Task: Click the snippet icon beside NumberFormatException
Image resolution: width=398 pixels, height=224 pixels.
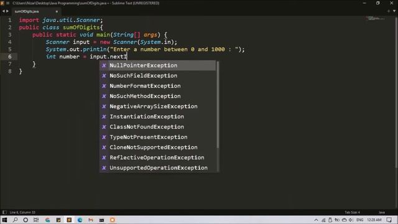Action: pos(104,86)
